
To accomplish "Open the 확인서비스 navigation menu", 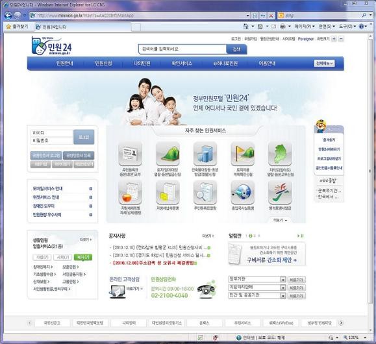I will click(182, 64).
